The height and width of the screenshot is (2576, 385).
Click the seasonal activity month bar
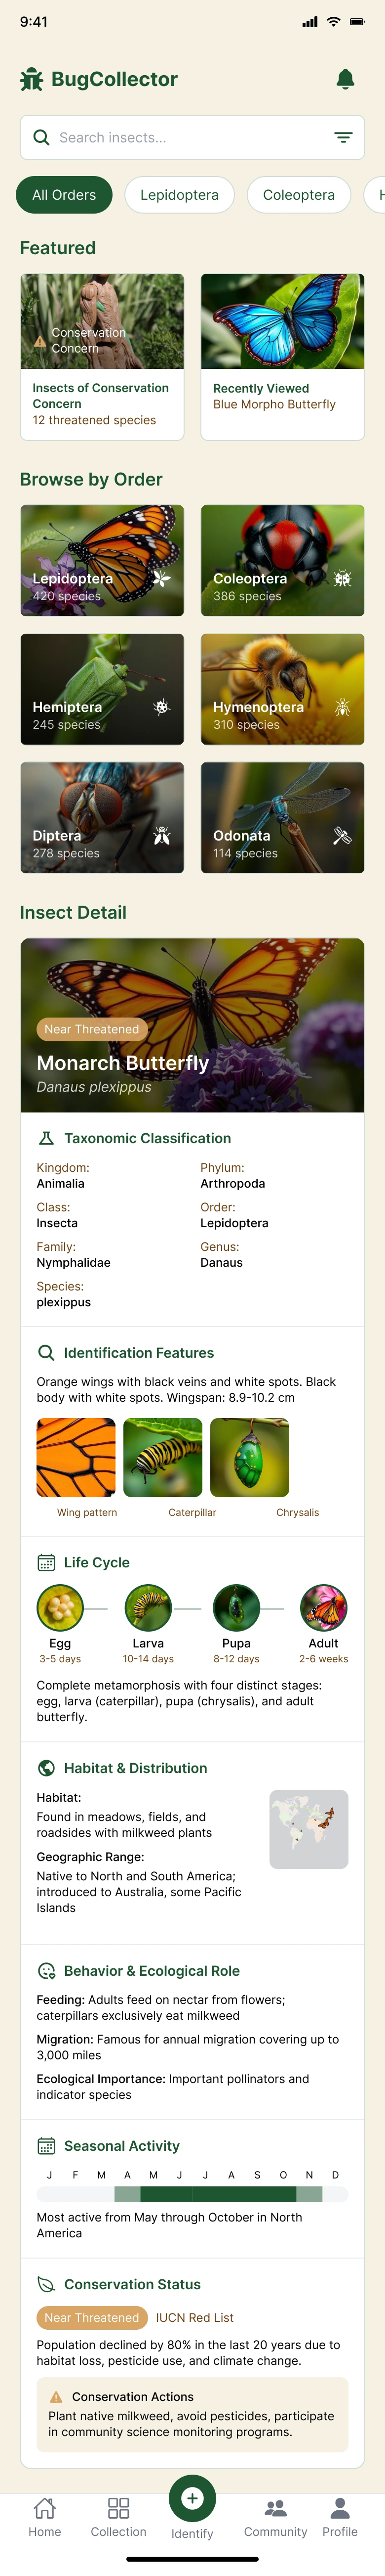coord(192,2194)
